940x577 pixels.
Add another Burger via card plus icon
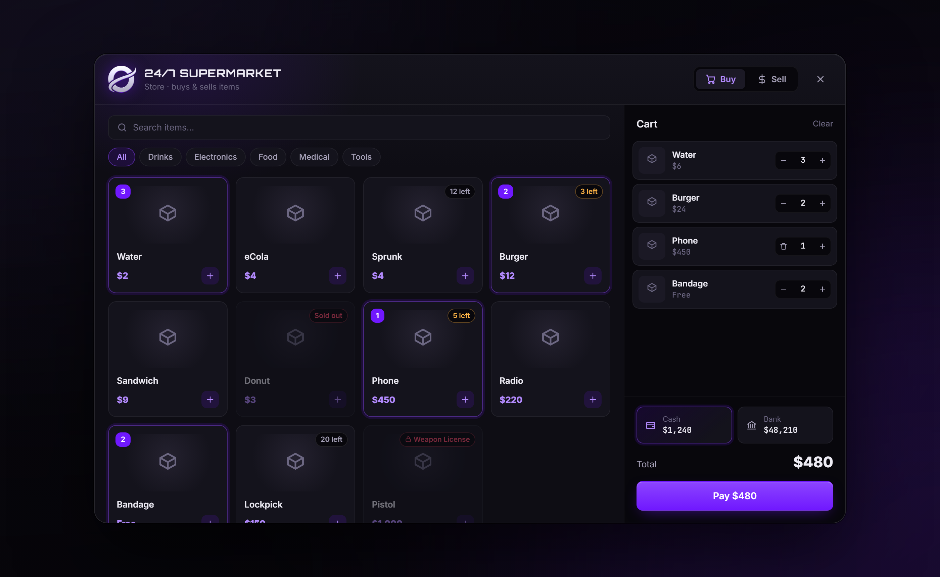pos(593,275)
